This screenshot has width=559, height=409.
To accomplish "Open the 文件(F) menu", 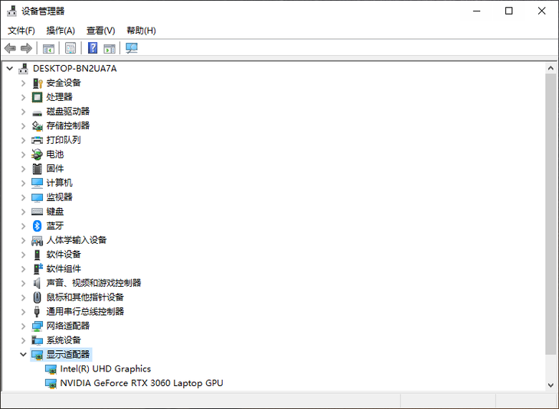I will pyautogui.click(x=21, y=31).
